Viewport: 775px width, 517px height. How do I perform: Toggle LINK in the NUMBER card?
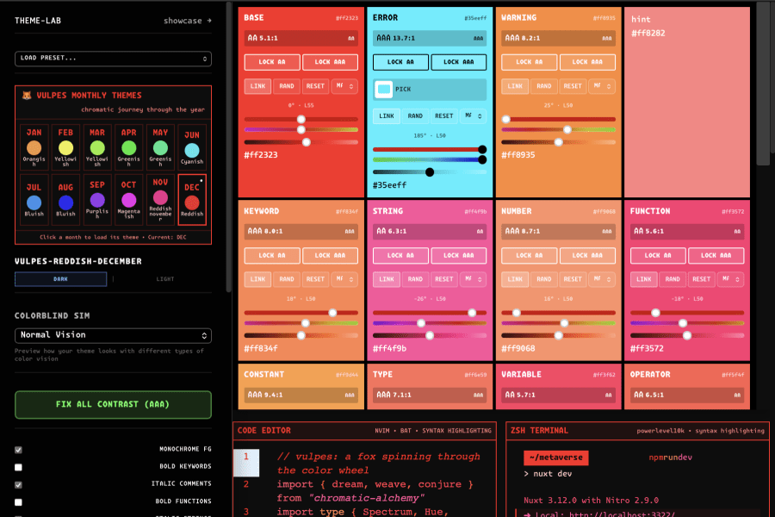(515, 279)
